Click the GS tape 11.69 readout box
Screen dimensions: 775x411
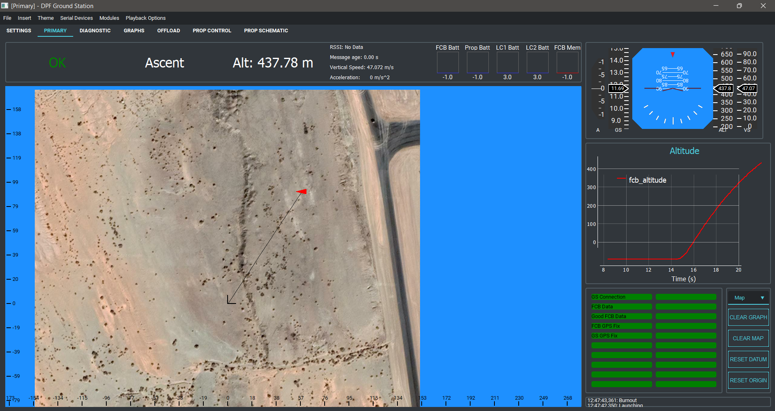tap(619, 89)
